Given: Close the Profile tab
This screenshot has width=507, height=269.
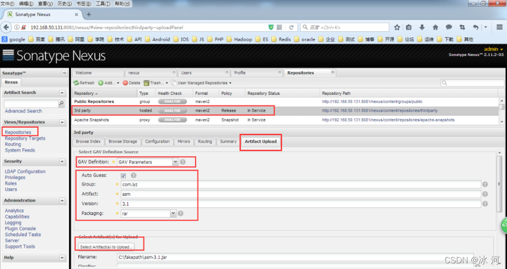Looking at the screenshot, I should (x=280, y=72).
